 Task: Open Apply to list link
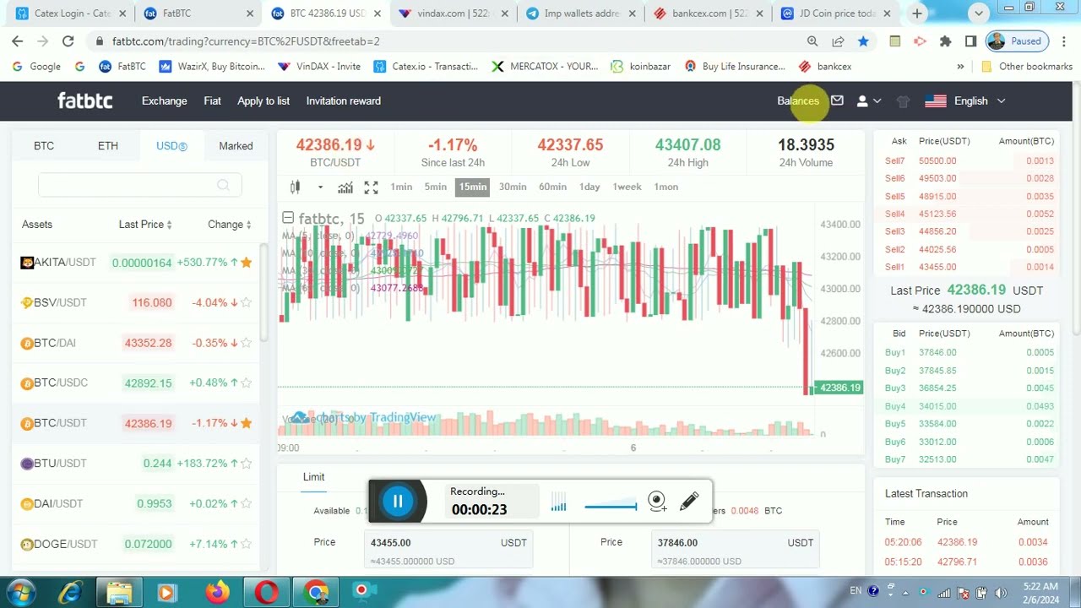[x=263, y=100]
